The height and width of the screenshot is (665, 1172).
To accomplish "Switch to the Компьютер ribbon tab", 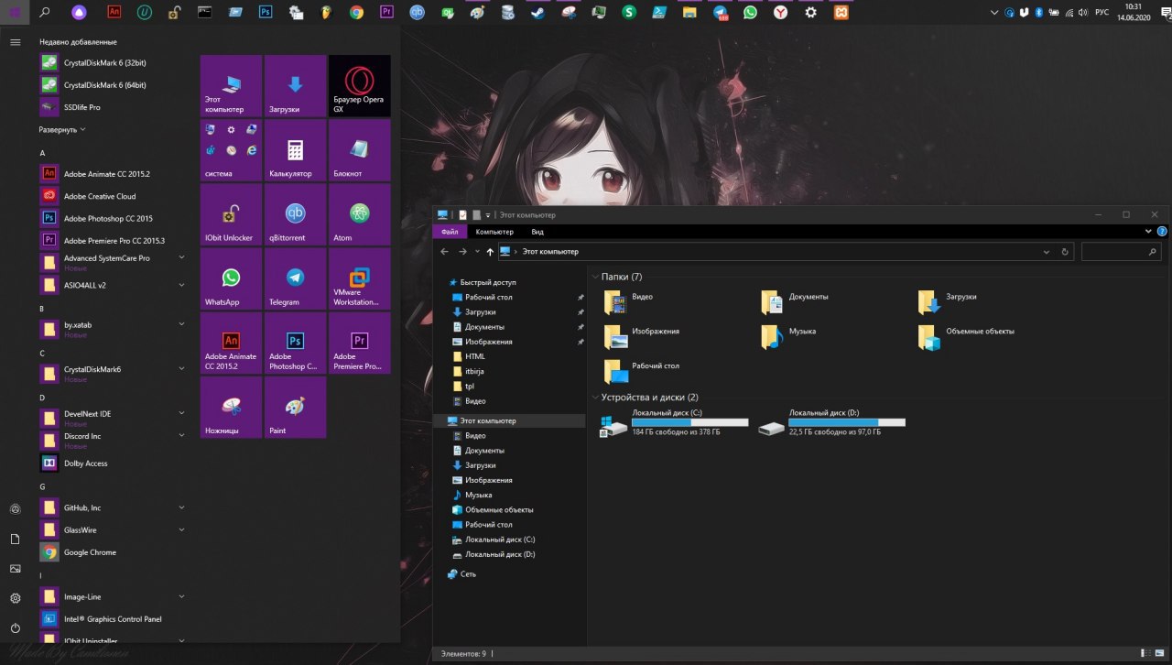I will (494, 232).
